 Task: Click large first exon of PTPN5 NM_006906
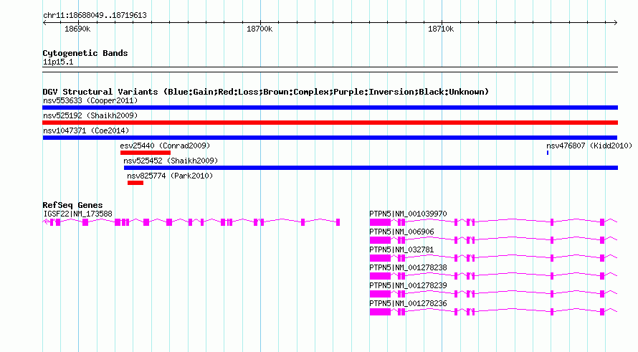coord(380,240)
